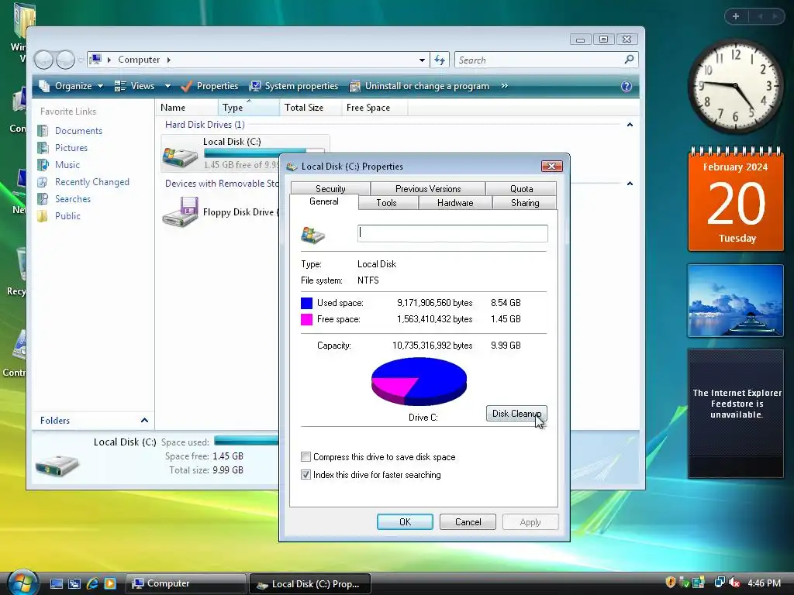Click Switch between windows quick launch icon
Screen dimensions: 794x595
(x=74, y=583)
